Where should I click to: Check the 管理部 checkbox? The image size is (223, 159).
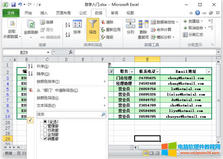45,126
